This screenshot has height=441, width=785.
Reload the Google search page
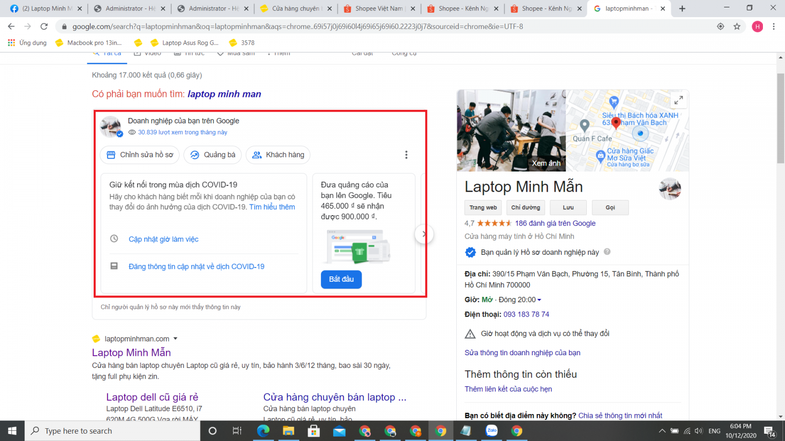pyautogui.click(x=44, y=26)
